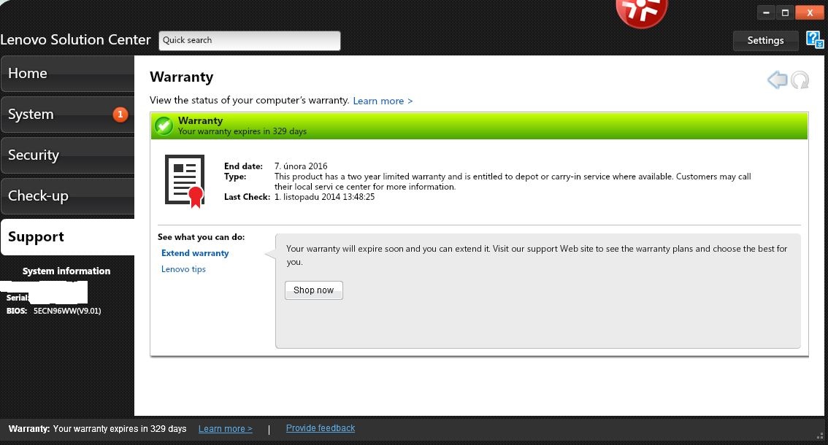Open the System section
Image resolution: width=828 pixels, height=445 pixels.
coord(67,114)
